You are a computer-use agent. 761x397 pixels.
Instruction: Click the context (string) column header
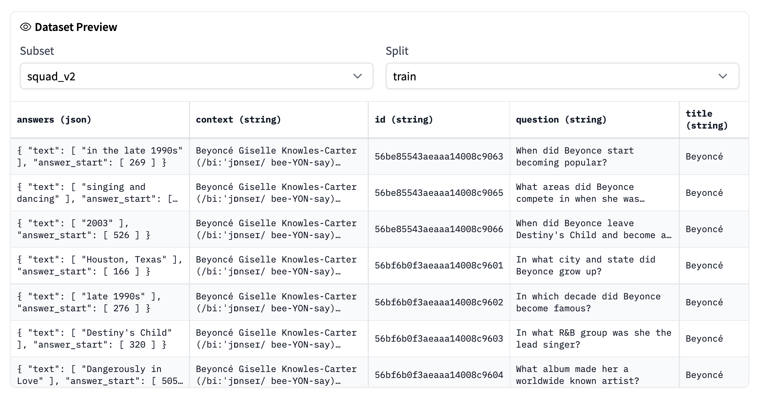(x=238, y=120)
